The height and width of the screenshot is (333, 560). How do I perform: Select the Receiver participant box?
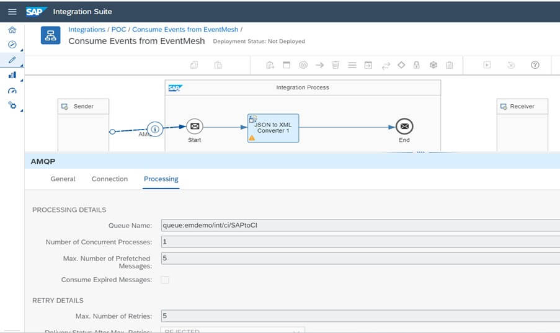[522, 125]
